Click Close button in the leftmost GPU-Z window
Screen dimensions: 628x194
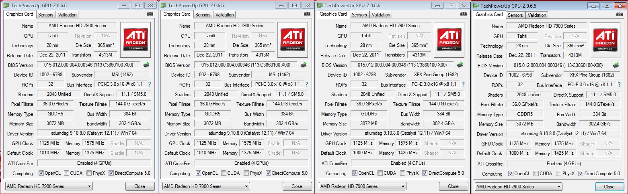coord(140,186)
